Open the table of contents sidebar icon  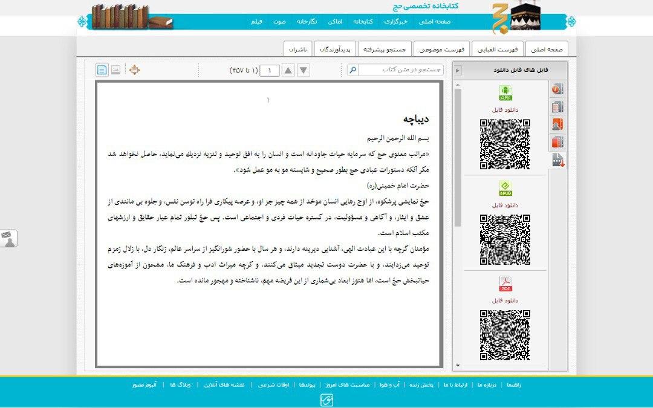(557, 107)
